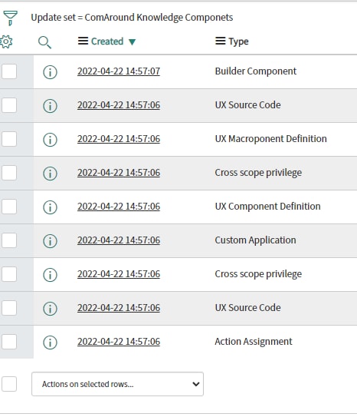Preview the Custom Application record info icon
The image size is (357, 417).
50,241
